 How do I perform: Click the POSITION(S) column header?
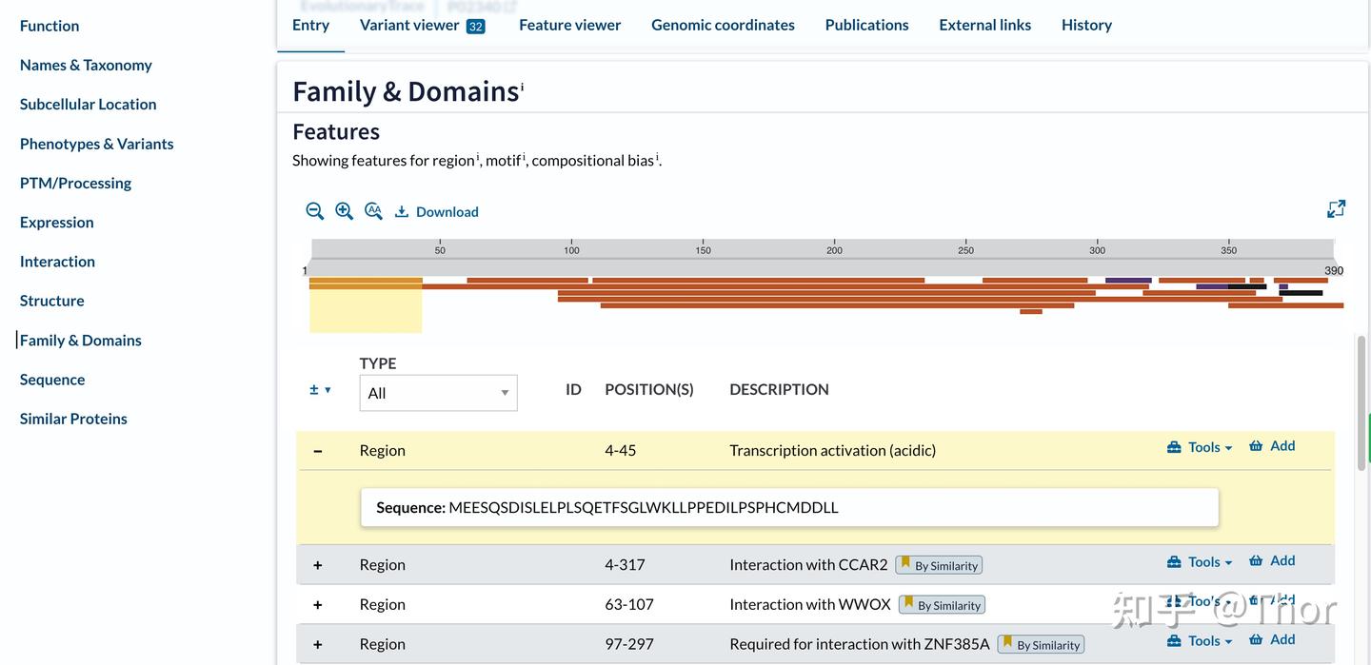coord(649,389)
